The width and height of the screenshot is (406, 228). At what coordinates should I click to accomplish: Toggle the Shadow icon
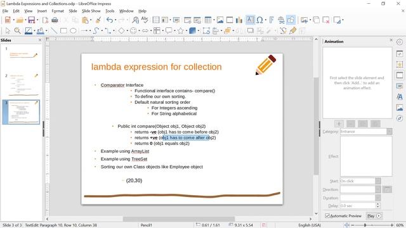250,31
